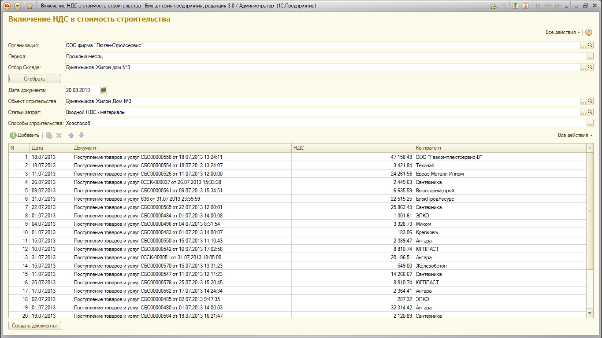Click 'Добавить' to add a row
The height and width of the screenshot is (338, 602).
point(25,135)
